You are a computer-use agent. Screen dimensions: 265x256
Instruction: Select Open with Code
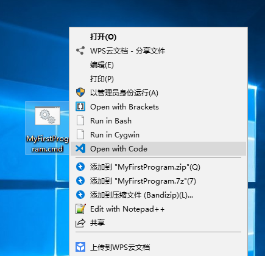[x=158, y=149]
